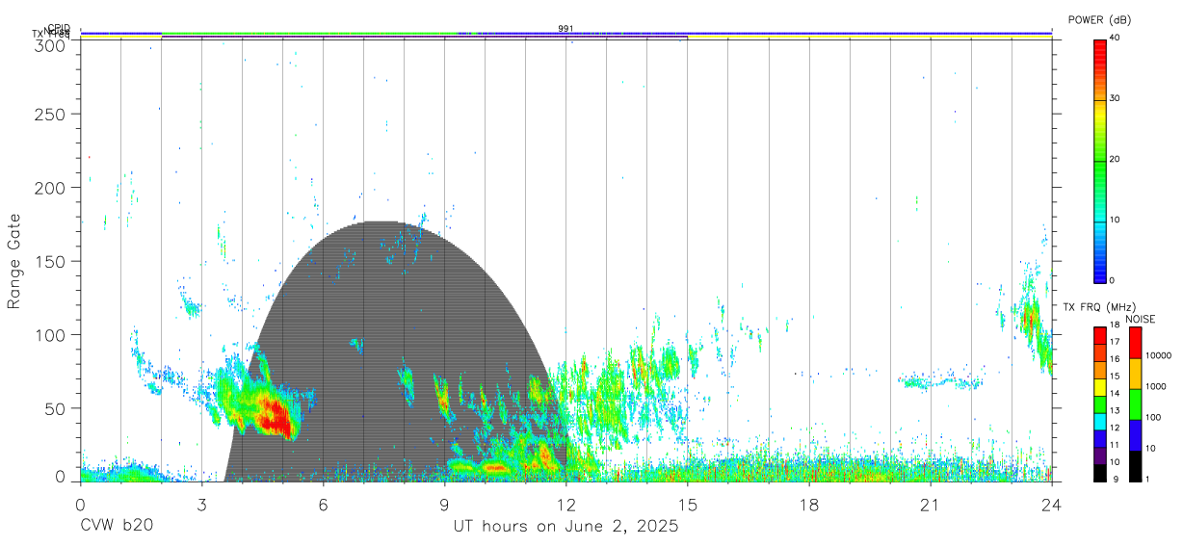The image size is (1183, 546).
Task: Click the purple 10–11 MHz TX FRQ swatch
Action: 1100,455
